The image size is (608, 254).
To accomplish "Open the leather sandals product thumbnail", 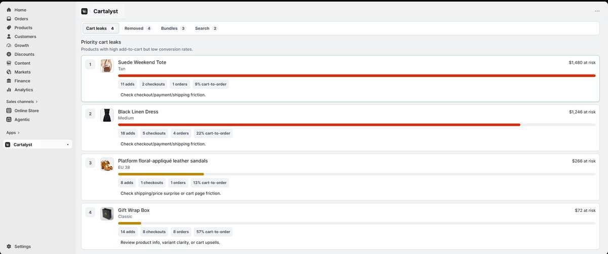I will [x=107, y=164].
